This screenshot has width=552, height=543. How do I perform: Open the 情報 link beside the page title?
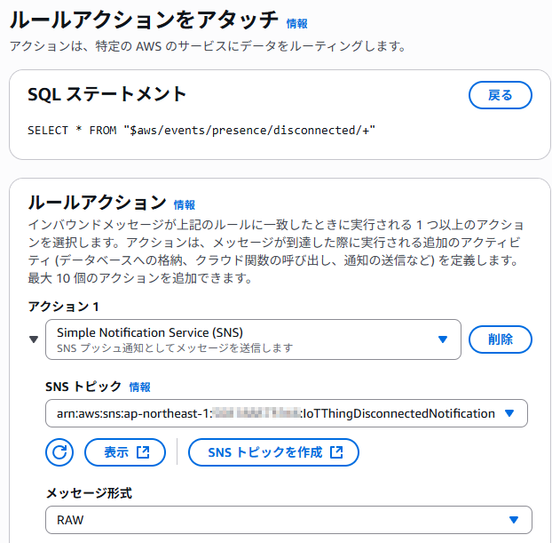pos(296,24)
